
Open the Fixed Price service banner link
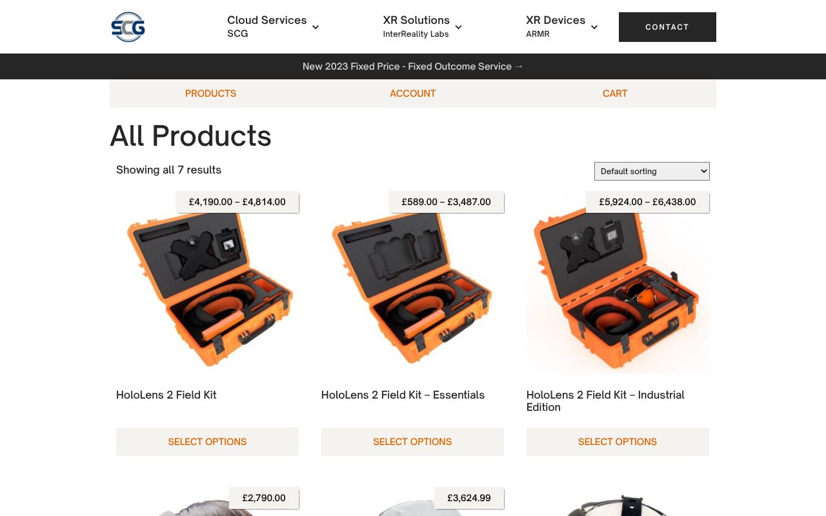coord(413,66)
